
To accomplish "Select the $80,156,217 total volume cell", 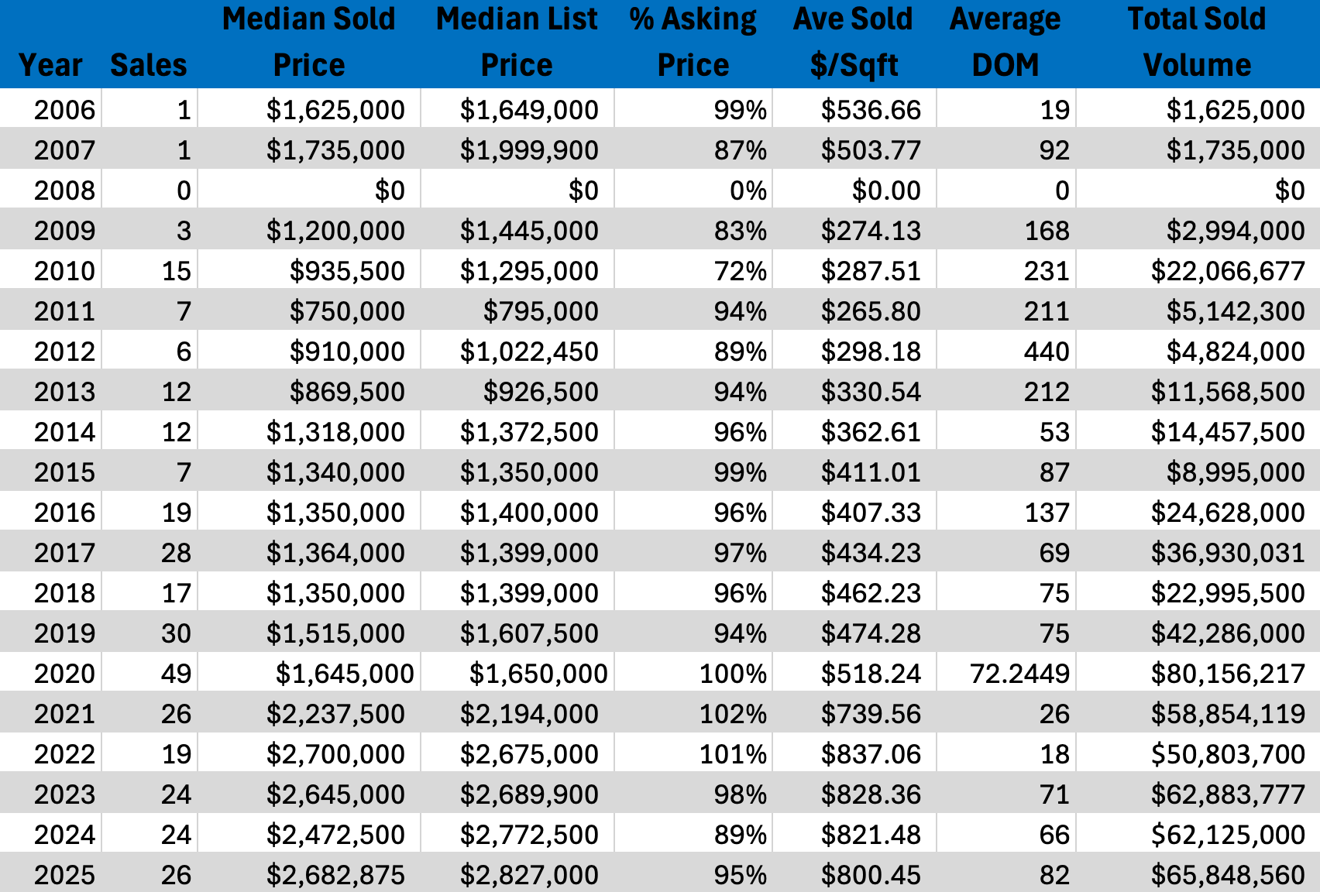I will tap(1227, 674).
